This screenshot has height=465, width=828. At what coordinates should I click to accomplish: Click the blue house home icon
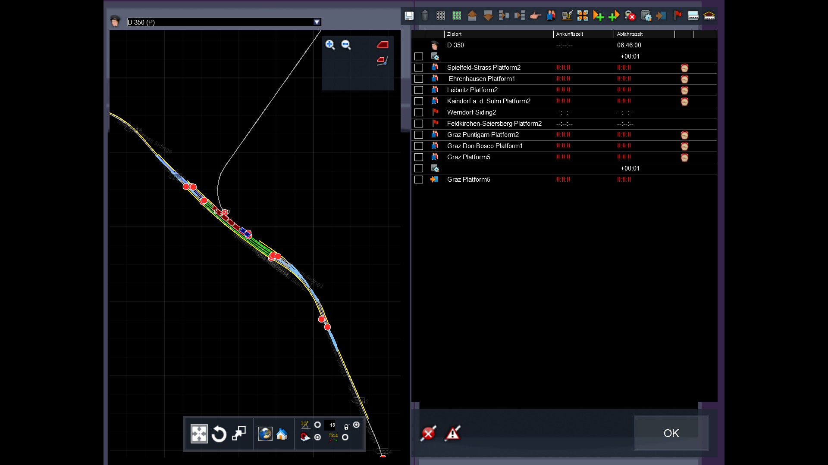282,434
